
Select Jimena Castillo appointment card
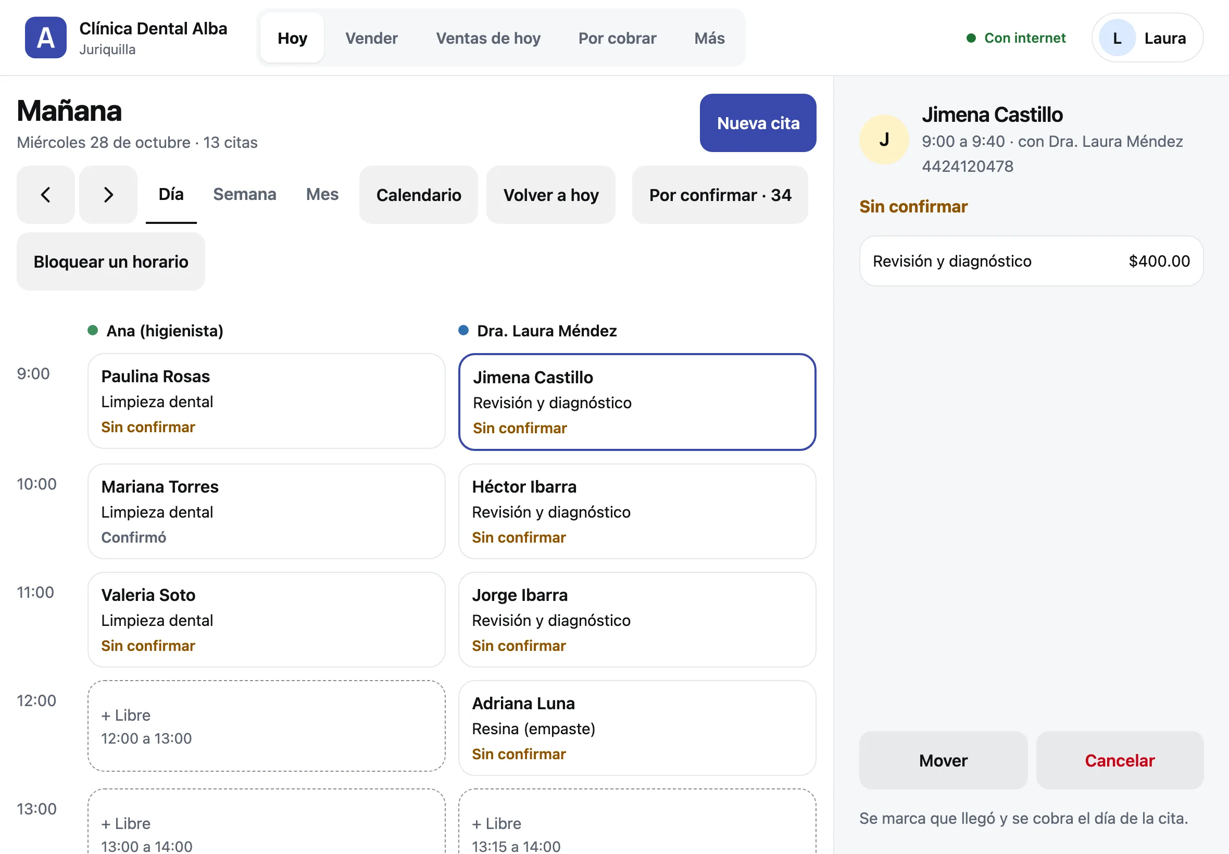(637, 402)
